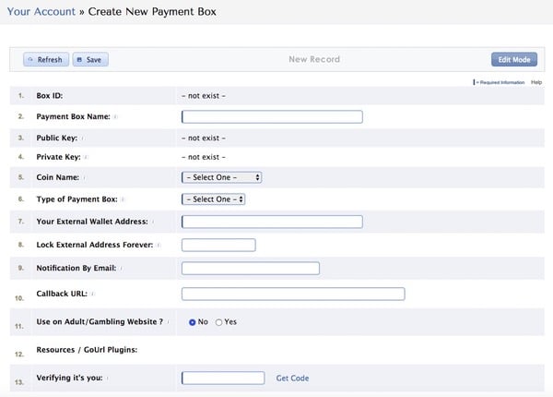553x397 pixels.
Task: Click the Get Code link
Action: click(x=292, y=379)
